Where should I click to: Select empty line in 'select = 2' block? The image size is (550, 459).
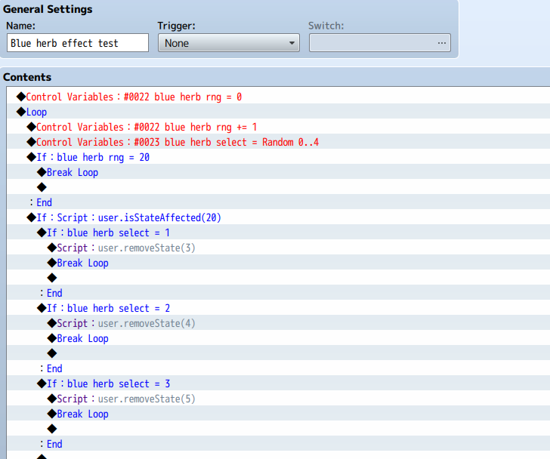(x=279, y=353)
